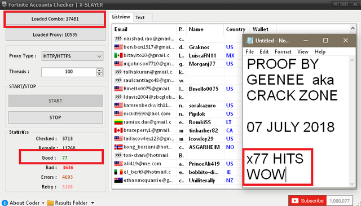Click the Canada flag beside bruceperry1
Screen dimensions: 361x206
pos(118,130)
